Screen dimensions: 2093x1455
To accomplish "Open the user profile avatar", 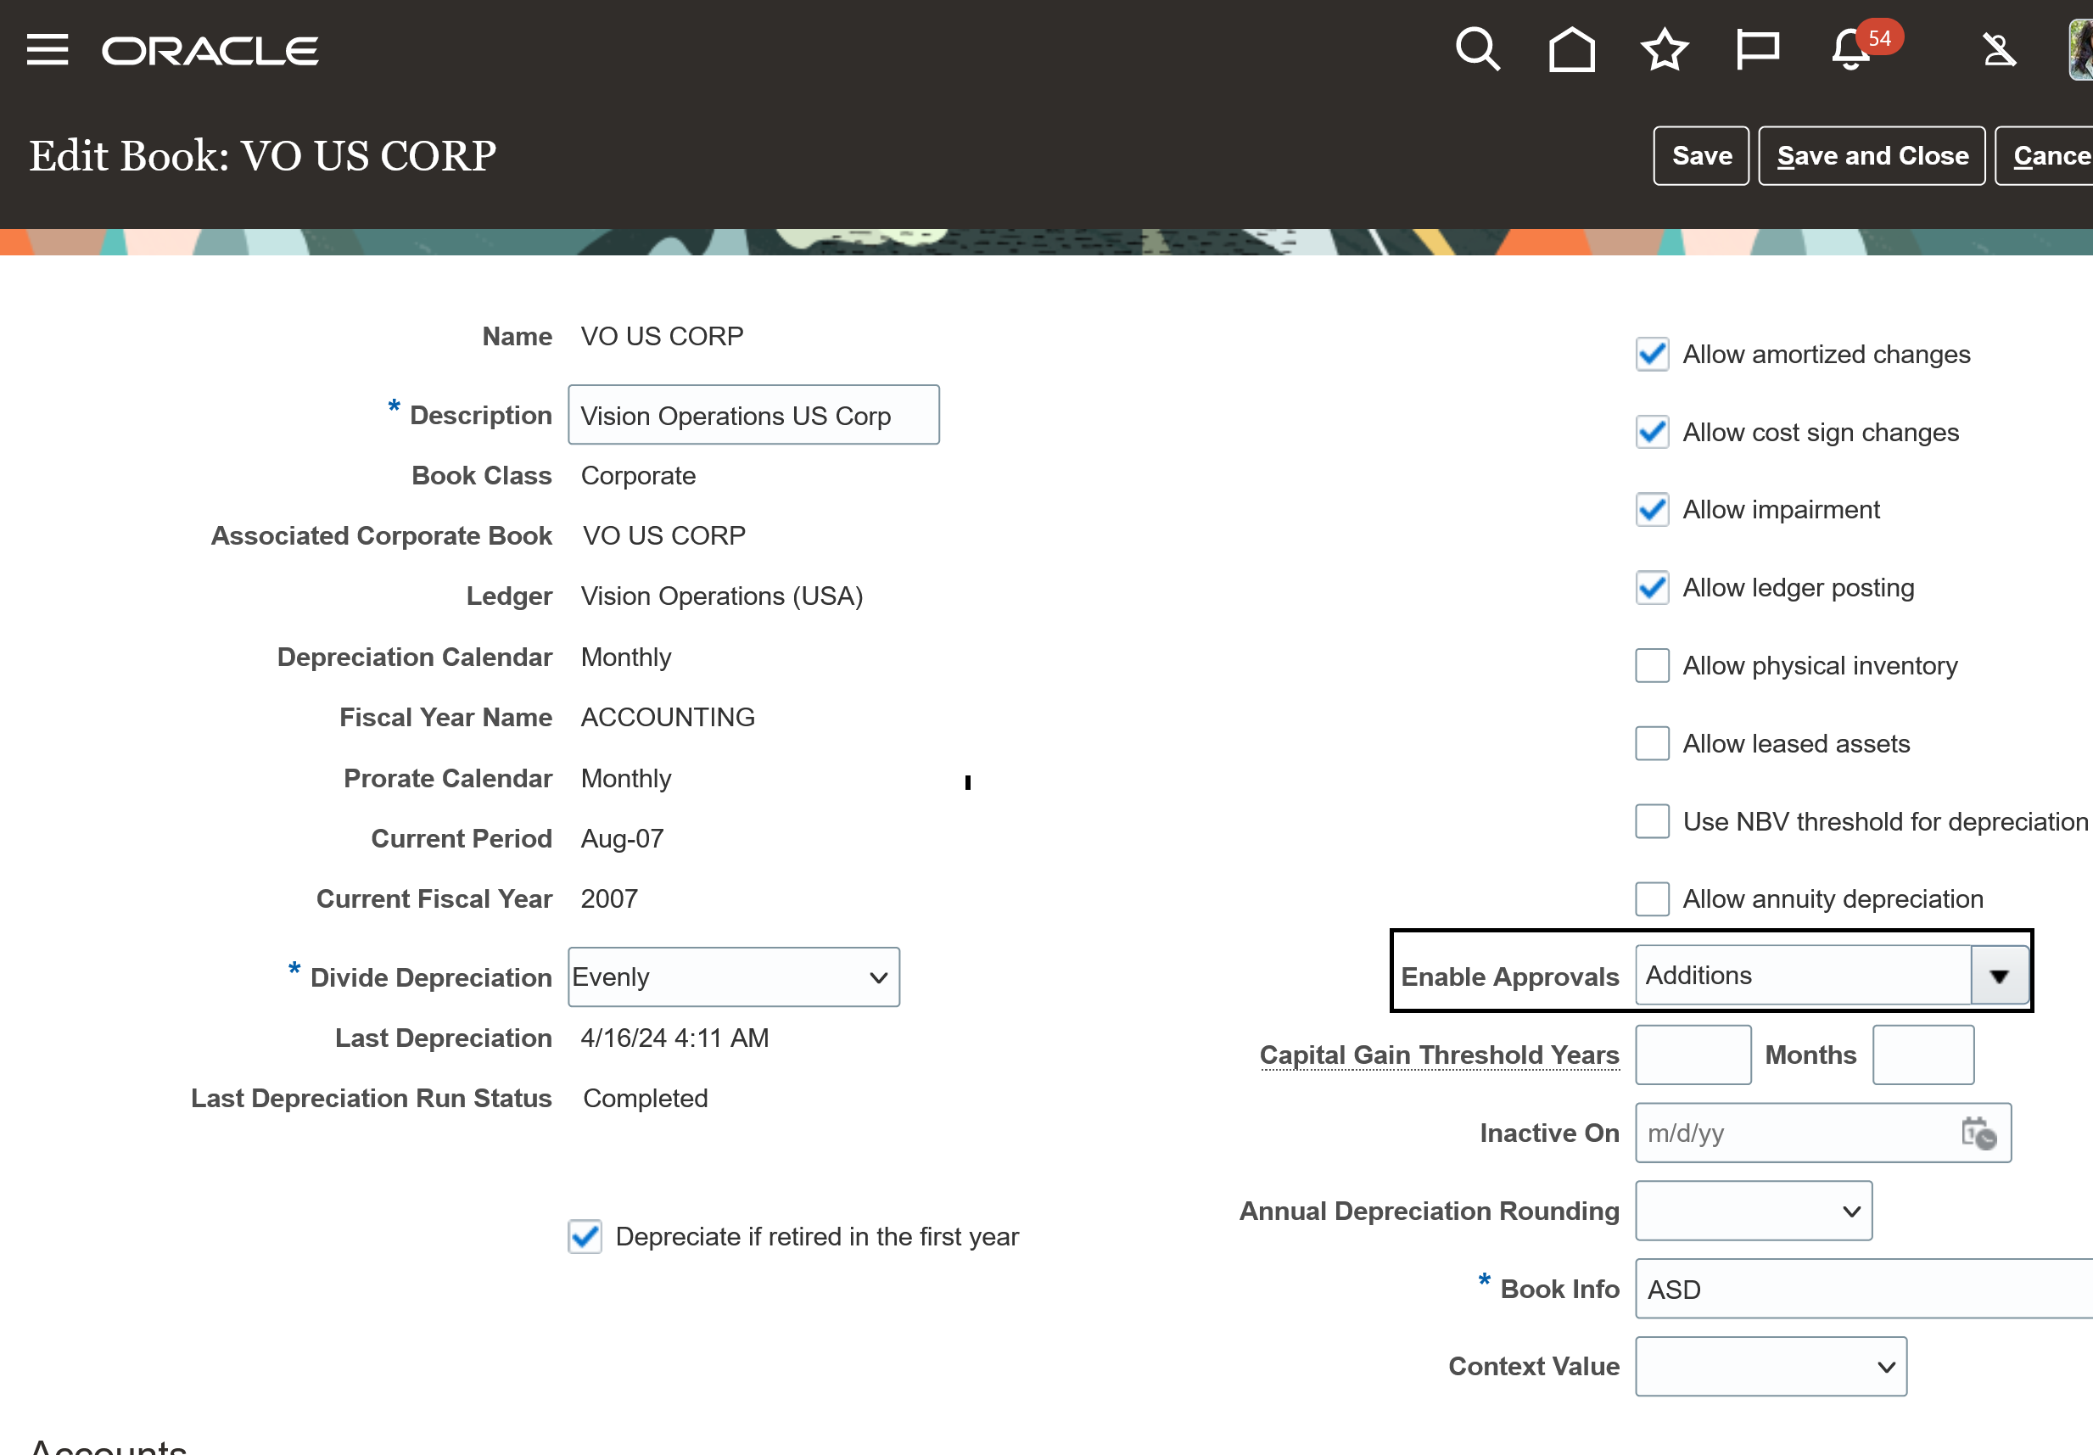I will point(2080,49).
